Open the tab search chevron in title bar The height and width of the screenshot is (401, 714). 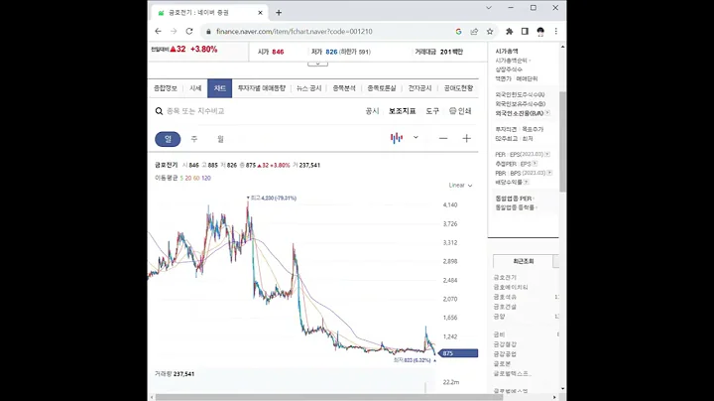(489, 8)
